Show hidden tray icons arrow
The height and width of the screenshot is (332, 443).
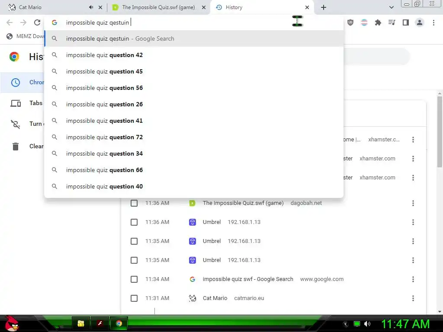346,324
